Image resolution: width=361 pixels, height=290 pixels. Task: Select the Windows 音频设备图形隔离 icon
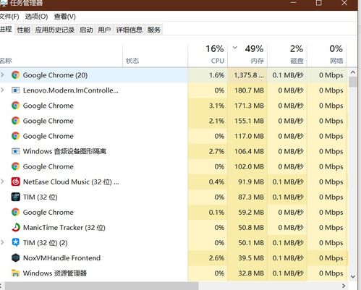[x=15, y=151]
